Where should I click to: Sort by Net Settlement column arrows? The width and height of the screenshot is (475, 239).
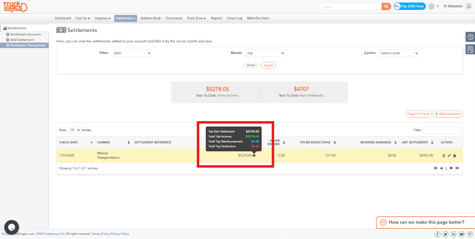tap(432, 143)
